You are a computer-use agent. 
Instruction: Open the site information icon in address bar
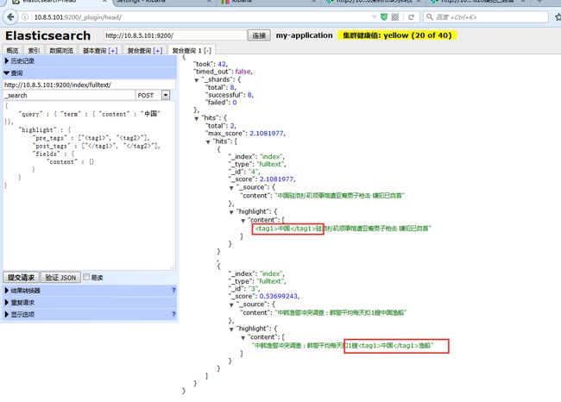tap(25, 16)
